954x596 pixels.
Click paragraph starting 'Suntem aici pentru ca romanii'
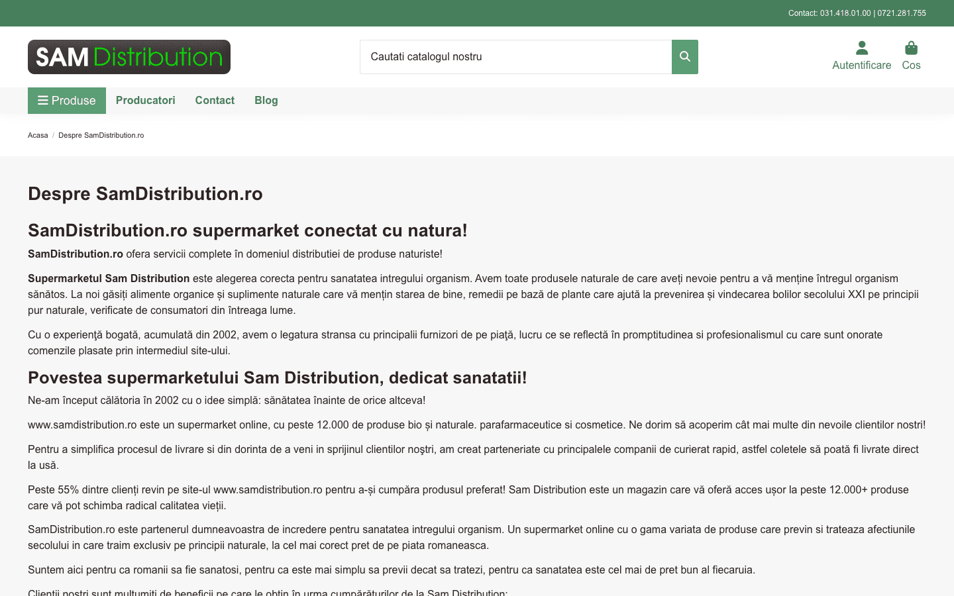click(x=392, y=570)
